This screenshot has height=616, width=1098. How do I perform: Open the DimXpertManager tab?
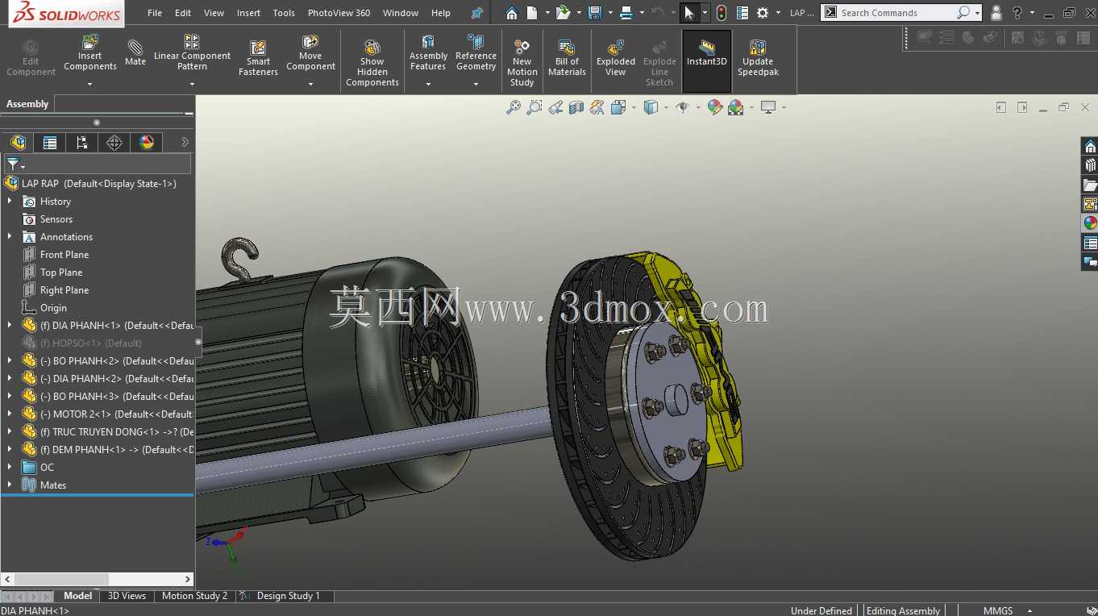(x=114, y=143)
